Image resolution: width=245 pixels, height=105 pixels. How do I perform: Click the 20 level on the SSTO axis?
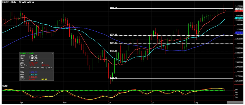tap(236, 97)
